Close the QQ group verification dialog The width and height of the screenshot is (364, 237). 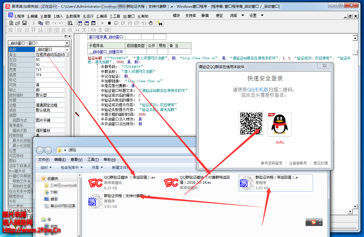[x=325, y=66]
